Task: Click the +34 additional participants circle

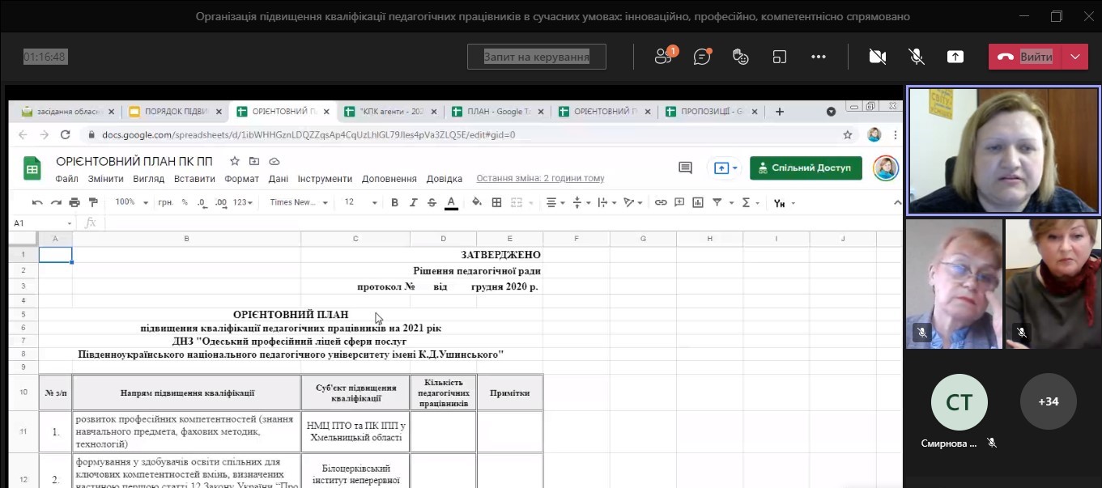Action: point(1048,401)
